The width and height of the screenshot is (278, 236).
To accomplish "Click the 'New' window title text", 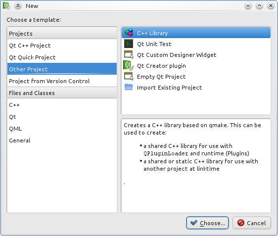I will coord(32,6).
